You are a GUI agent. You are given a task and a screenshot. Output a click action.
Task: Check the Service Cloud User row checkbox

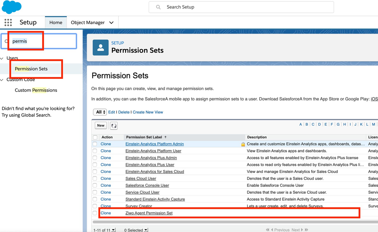pyautogui.click(x=95, y=192)
